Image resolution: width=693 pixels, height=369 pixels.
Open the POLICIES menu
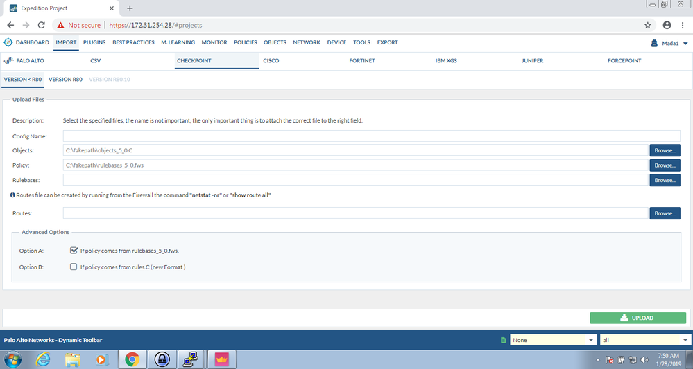coord(246,42)
